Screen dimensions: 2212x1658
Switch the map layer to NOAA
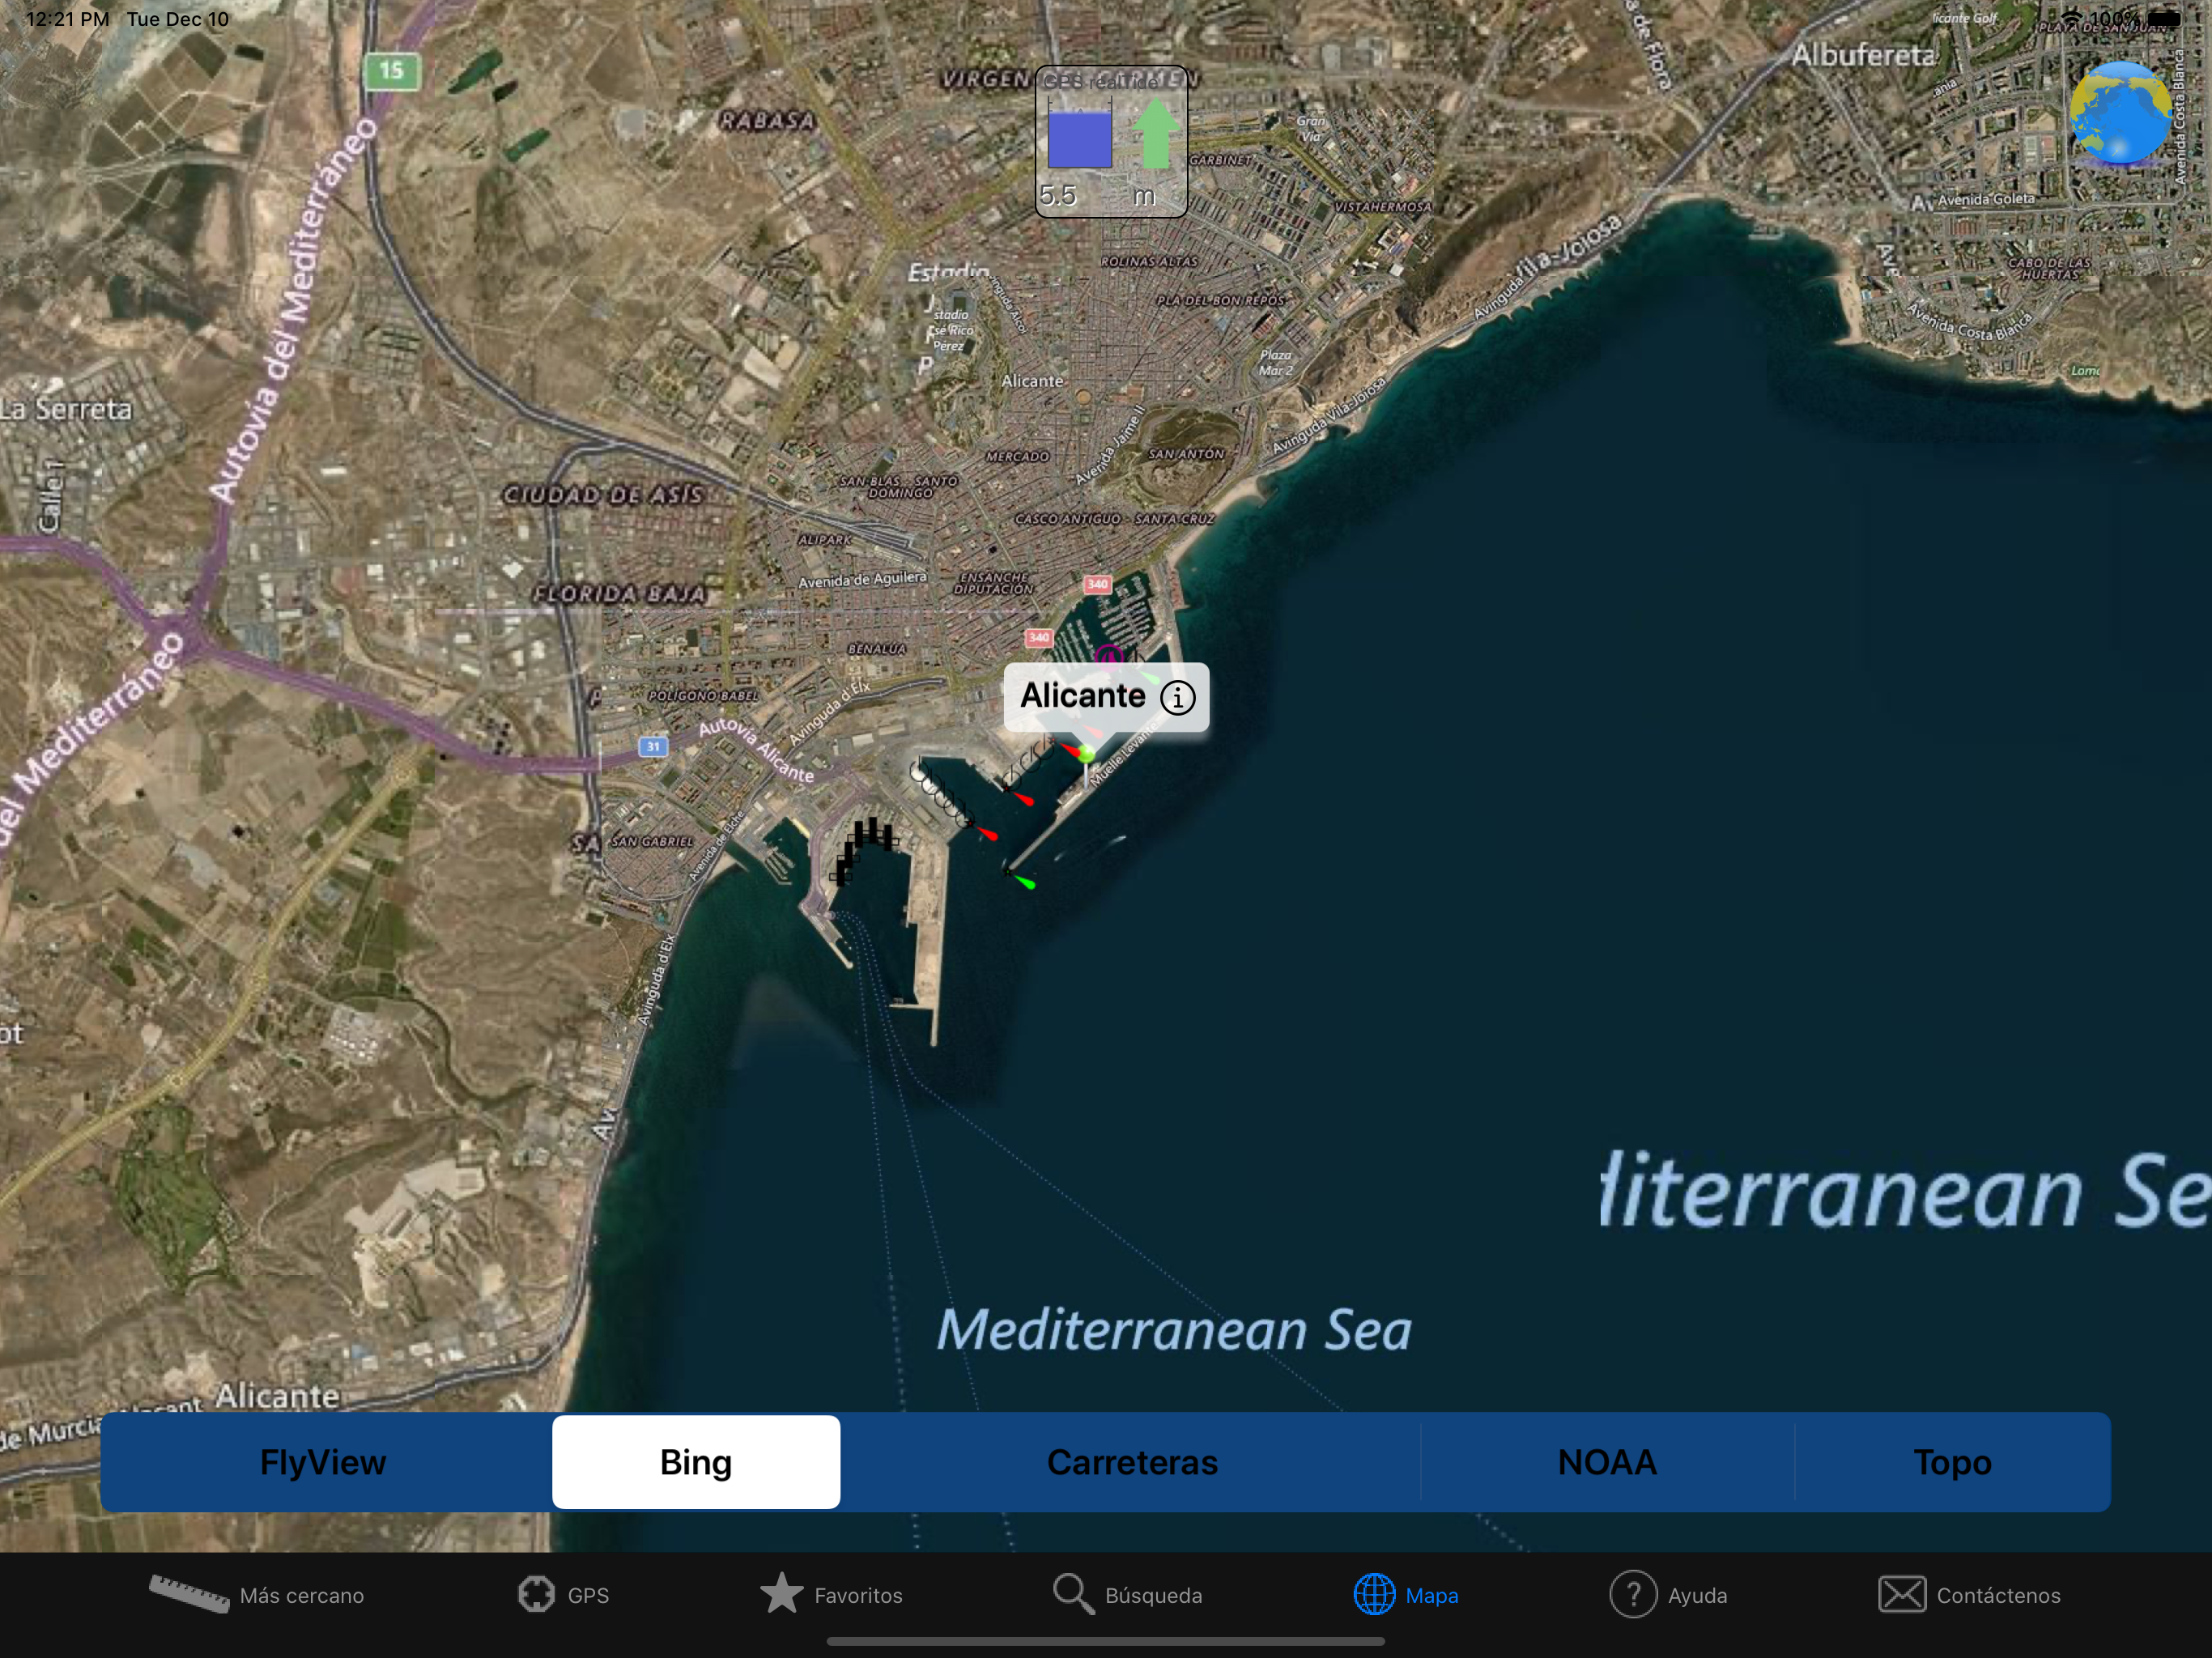pyautogui.click(x=1607, y=1462)
